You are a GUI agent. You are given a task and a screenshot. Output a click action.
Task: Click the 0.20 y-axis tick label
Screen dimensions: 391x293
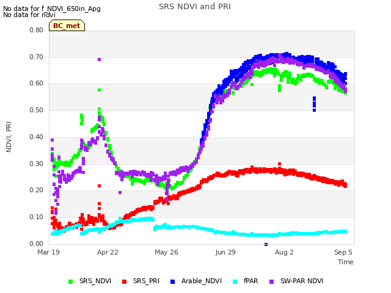click(37, 190)
